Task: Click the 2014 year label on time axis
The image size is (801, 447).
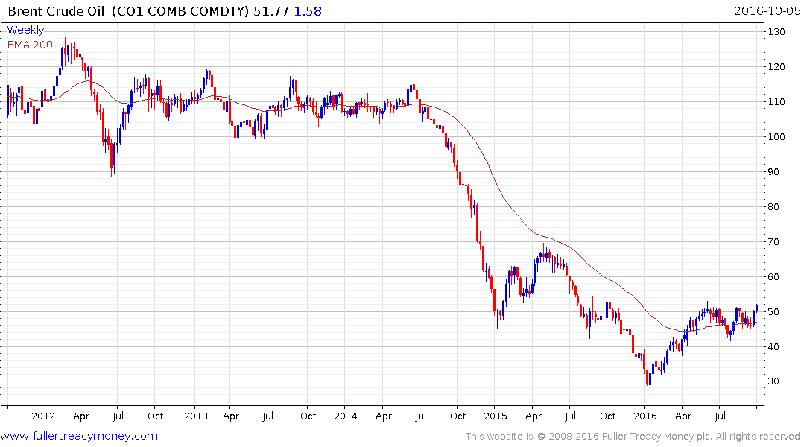Action: coord(345,416)
